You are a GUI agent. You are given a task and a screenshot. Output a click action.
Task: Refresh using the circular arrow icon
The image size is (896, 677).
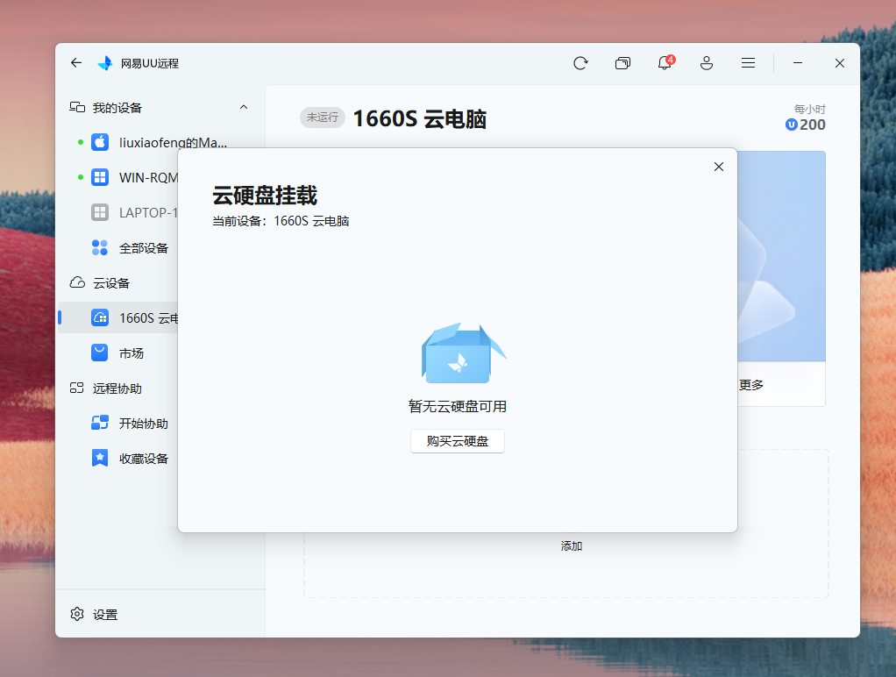click(x=580, y=63)
